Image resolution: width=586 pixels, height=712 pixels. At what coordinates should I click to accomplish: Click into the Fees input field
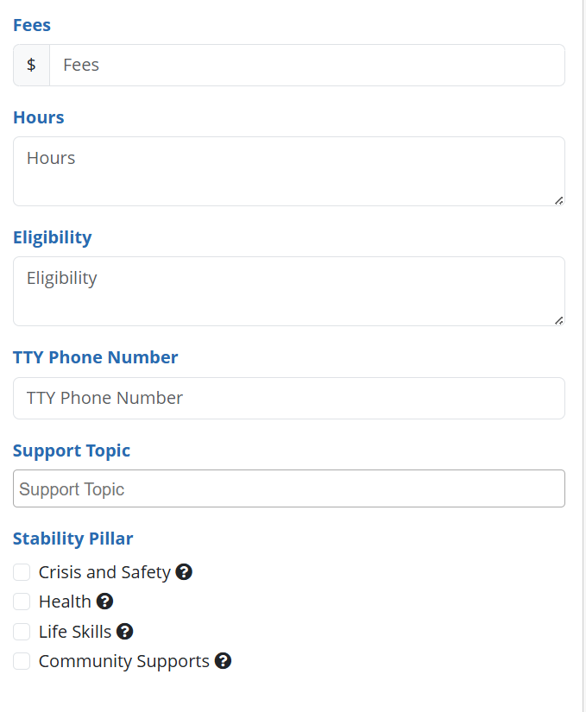pos(306,66)
